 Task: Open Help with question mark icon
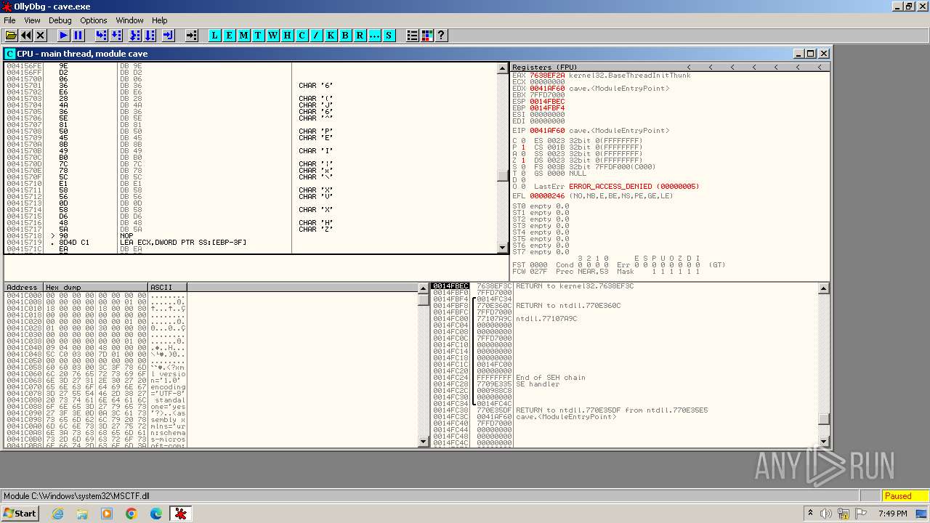441,35
